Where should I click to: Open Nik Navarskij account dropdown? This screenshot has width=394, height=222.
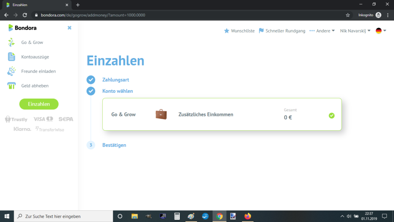tap(355, 31)
